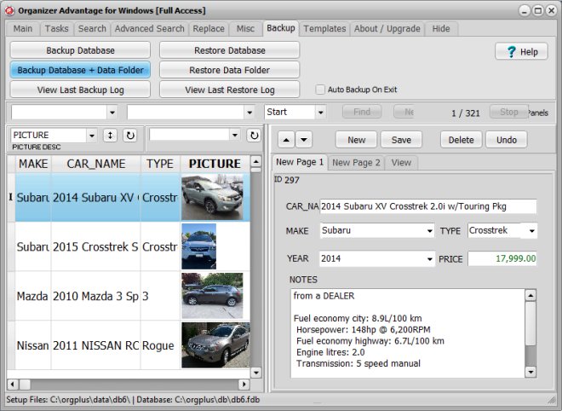This screenshot has height=411, width=562.
Task: Click the horizontal scrollbar thumb under table
Action: pyautogui.click(x=25, y=385)
